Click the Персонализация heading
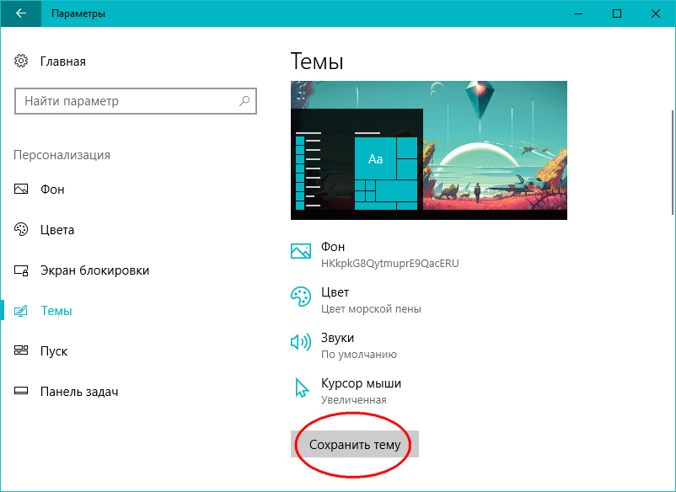676x492 pixels. 62,155
